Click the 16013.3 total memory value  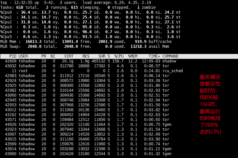[x=33, y=42]
